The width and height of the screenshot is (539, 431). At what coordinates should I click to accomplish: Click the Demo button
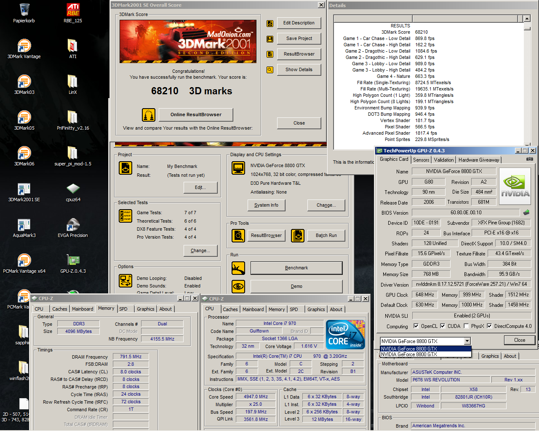click(x=296, y=287)
